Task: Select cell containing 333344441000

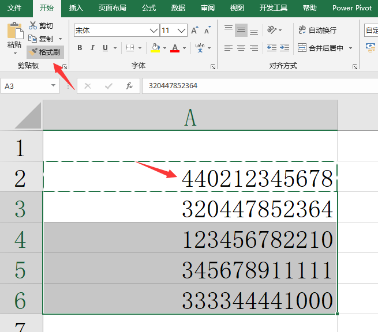Action: (x=190, y=299)
